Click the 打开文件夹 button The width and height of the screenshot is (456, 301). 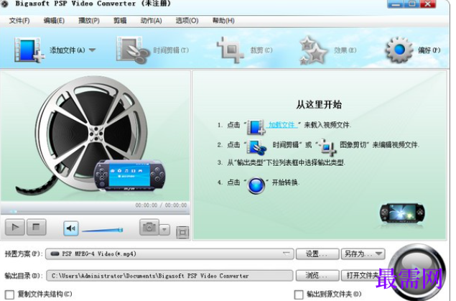pos(363,275)
